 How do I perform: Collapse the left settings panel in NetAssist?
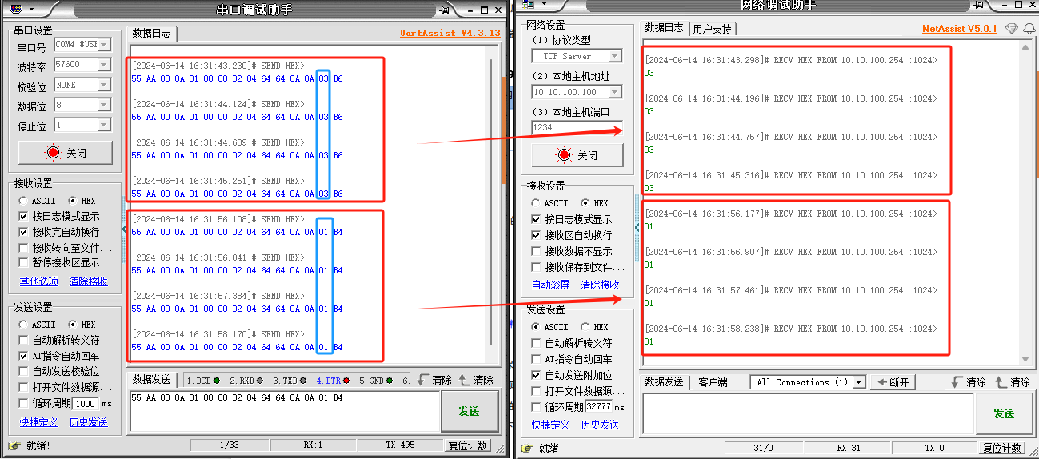point(637,228)
